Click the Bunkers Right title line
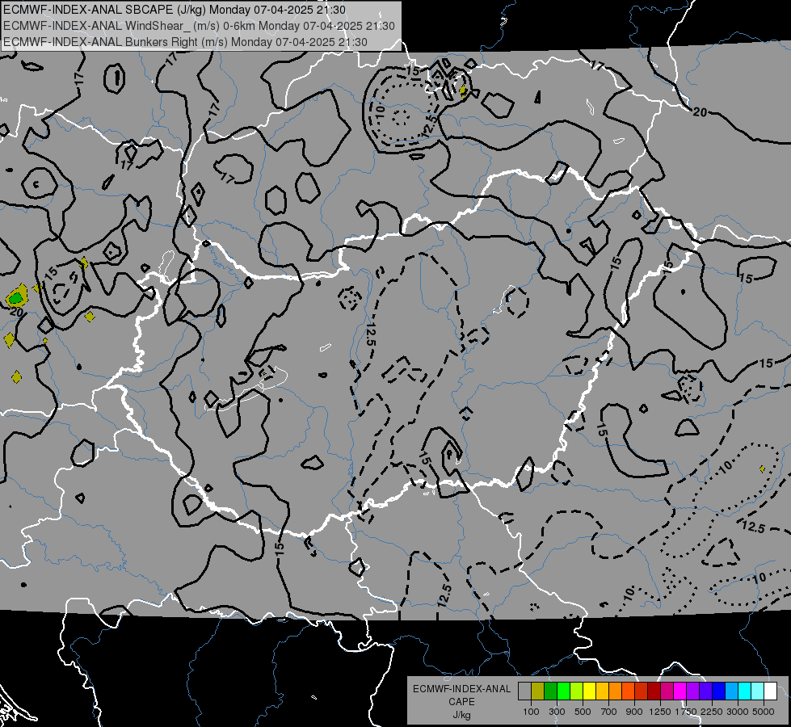The width and height of the screenshot is (791, 727). (x=185, y=42)
